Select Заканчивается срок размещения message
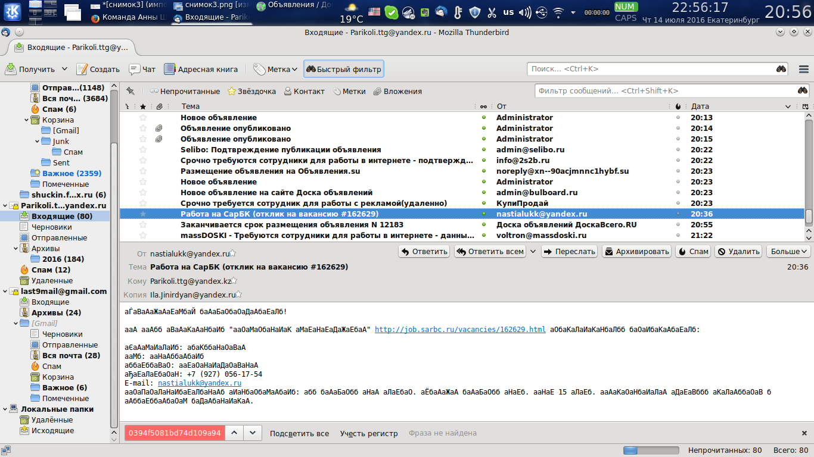814x457 pixels. [x=462, y=225]
